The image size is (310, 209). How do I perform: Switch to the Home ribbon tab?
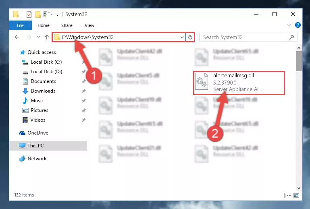pyautogui.click(x=44, y=25)
